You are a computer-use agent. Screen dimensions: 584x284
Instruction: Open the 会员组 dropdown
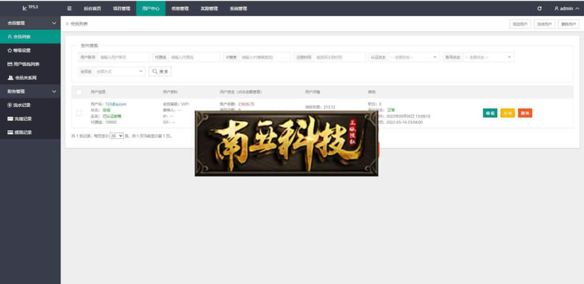[120, 71]
